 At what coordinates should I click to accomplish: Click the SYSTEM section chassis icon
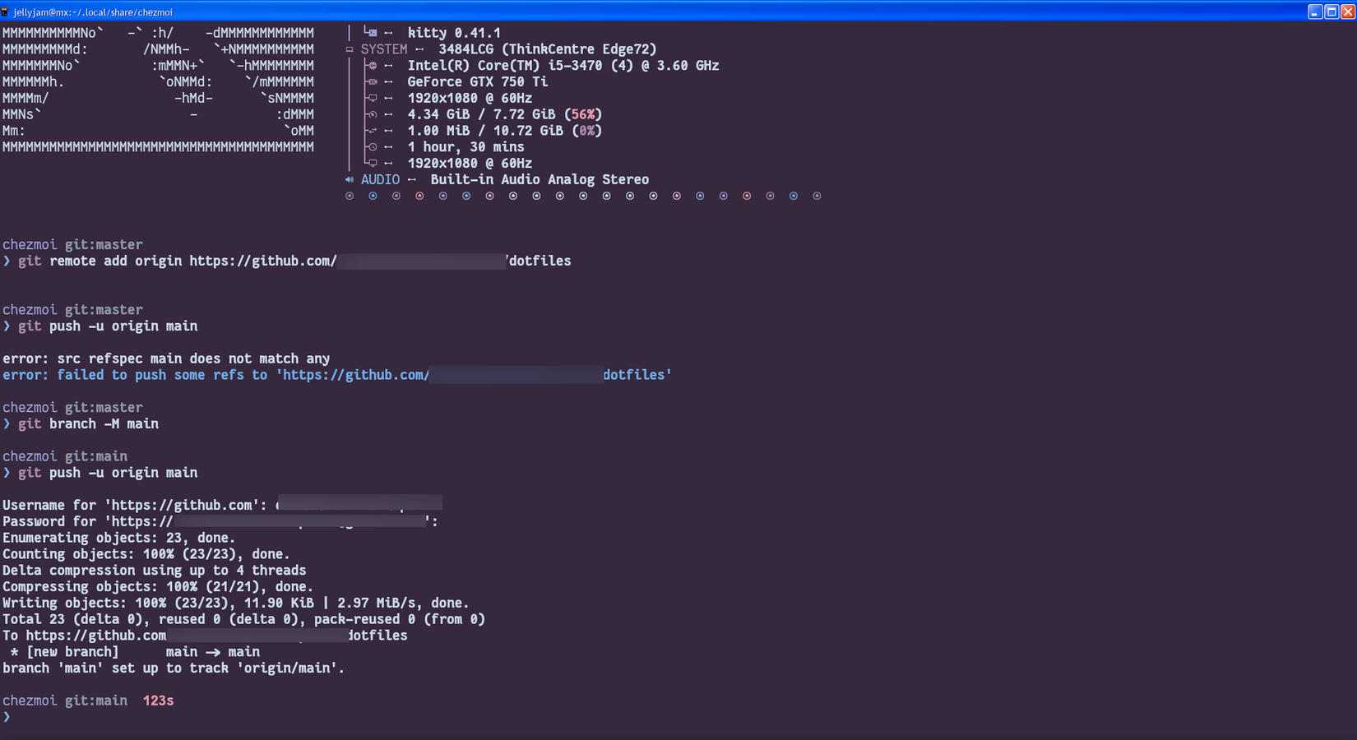coord(350,49)
